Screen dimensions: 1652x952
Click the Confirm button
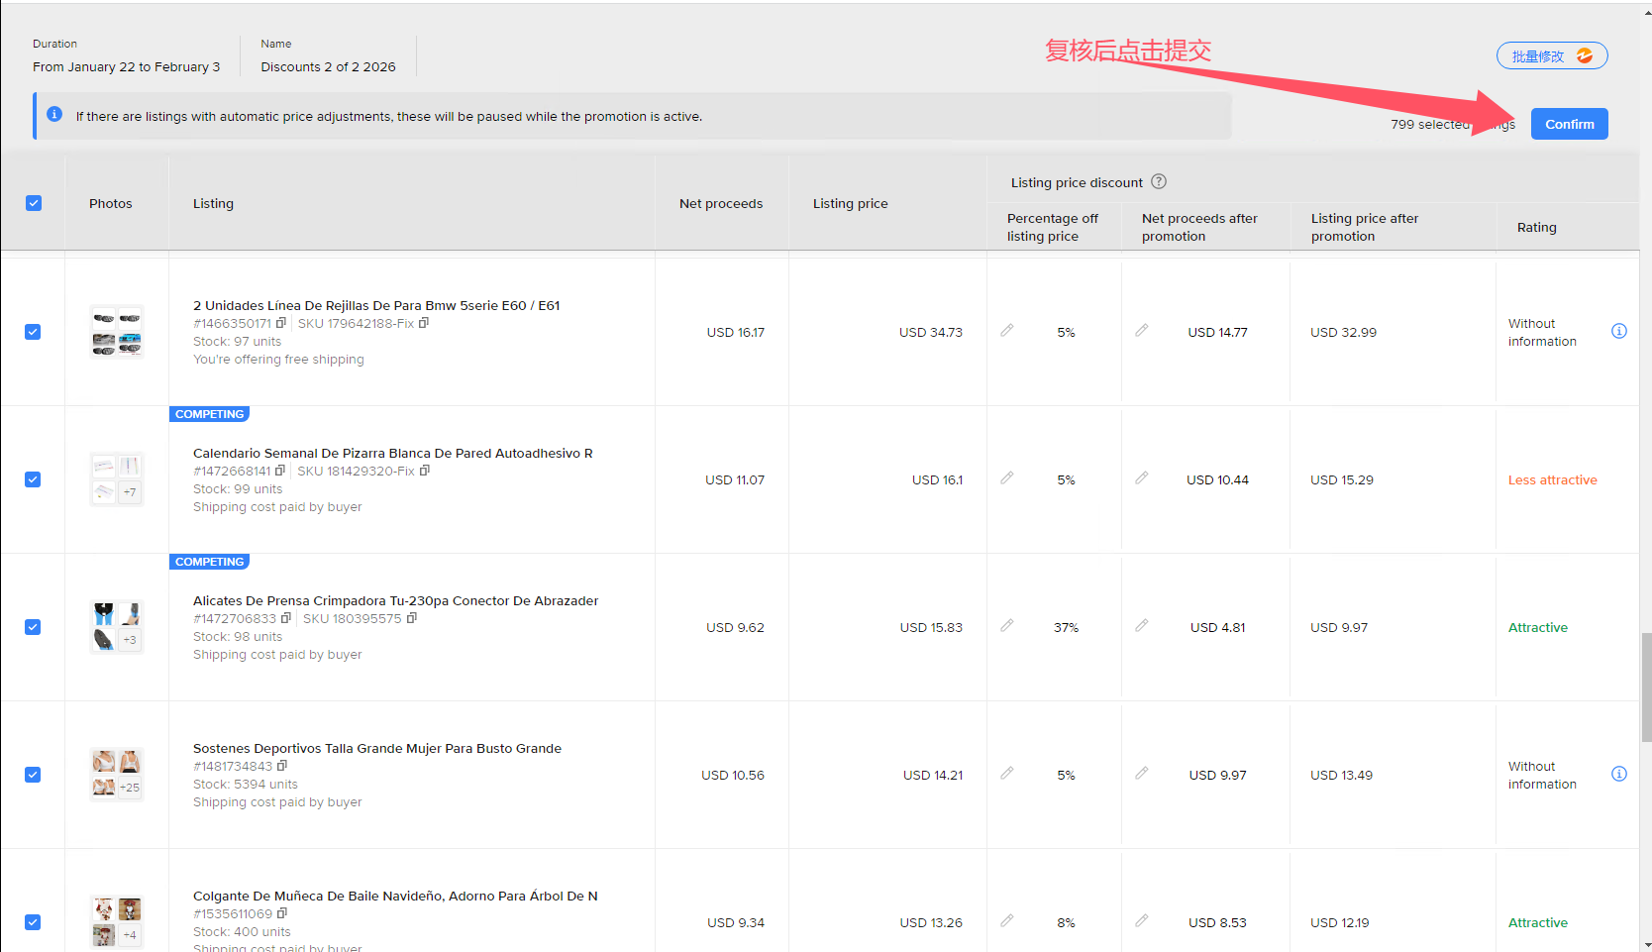(1569, 124)
